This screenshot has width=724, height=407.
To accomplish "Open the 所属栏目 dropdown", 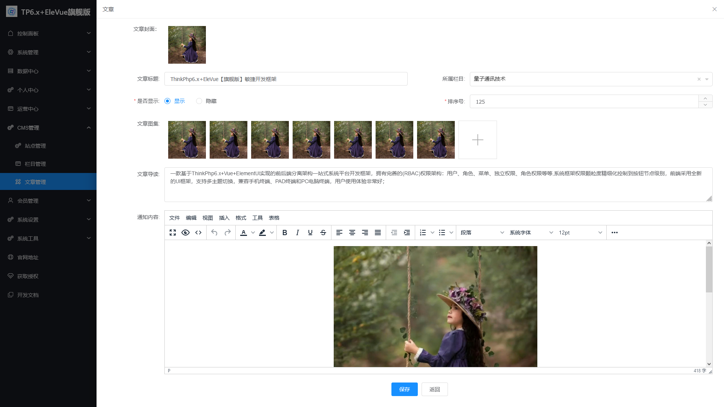I will pyautogui.click(x=591, y=79).
